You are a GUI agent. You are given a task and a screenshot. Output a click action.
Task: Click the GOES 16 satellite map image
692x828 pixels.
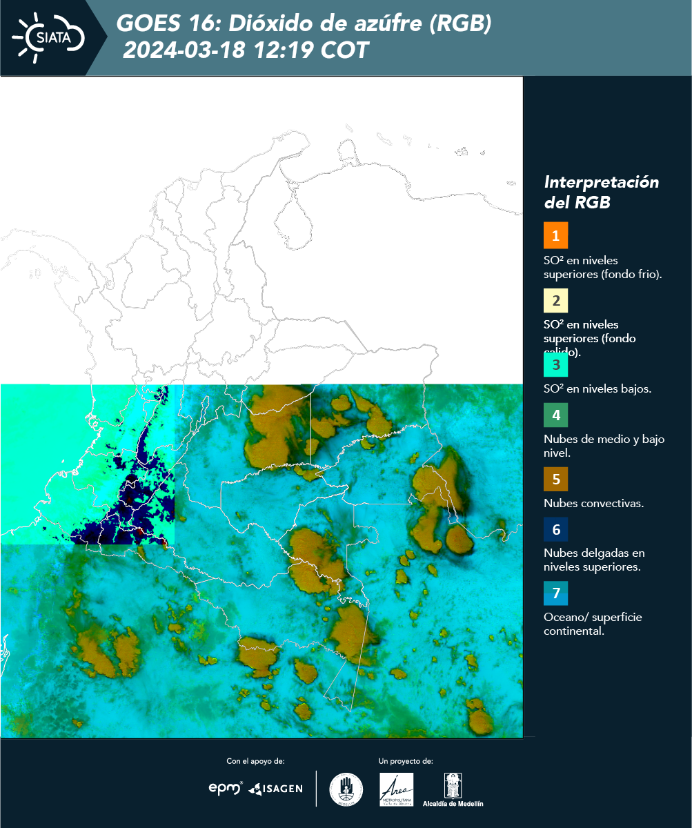click(x=261, y=407)
